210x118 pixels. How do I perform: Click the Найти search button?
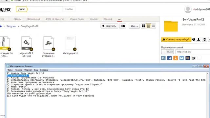click(69, 9)
